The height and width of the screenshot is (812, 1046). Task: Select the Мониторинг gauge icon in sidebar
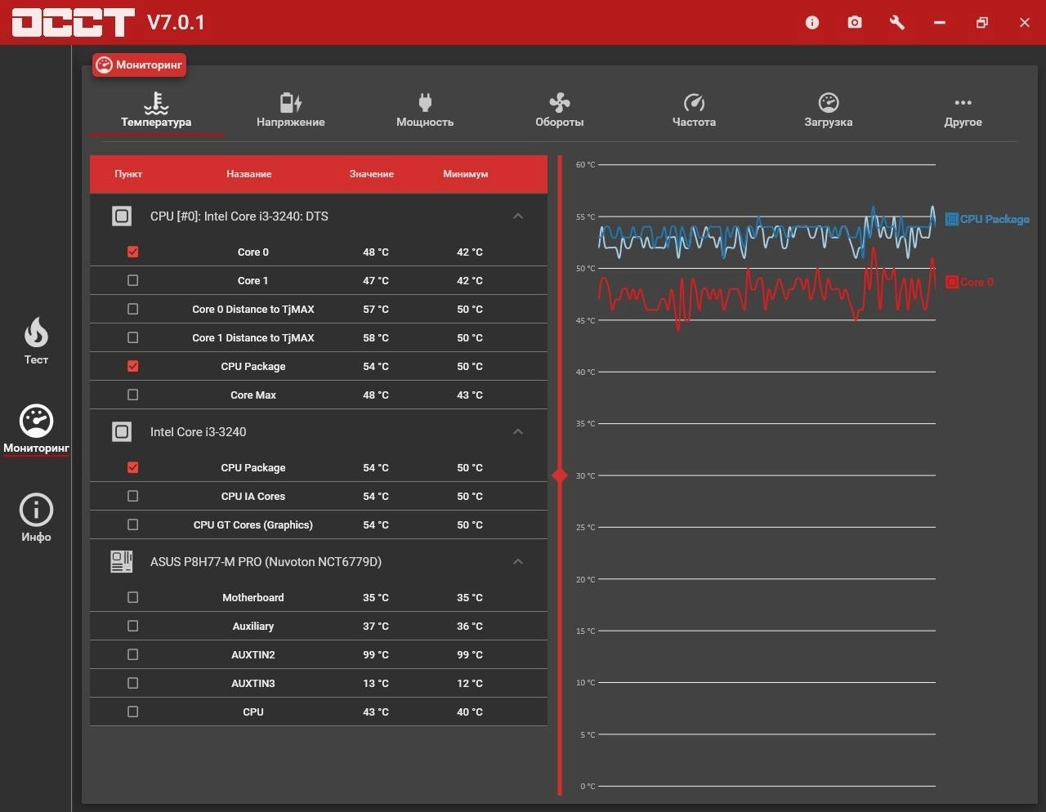tap(36, 421)
